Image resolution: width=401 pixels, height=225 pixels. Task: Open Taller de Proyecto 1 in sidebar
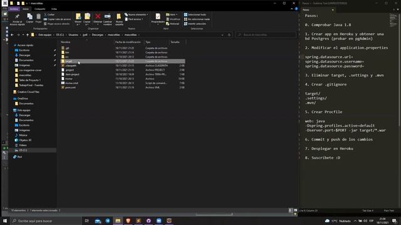[28, 80]
